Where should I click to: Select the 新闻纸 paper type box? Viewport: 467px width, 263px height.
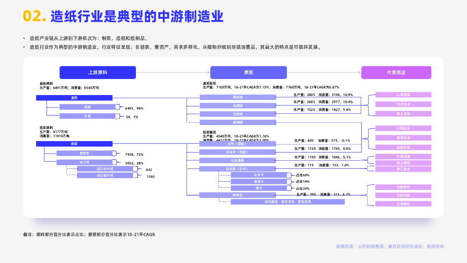(238, 122)
